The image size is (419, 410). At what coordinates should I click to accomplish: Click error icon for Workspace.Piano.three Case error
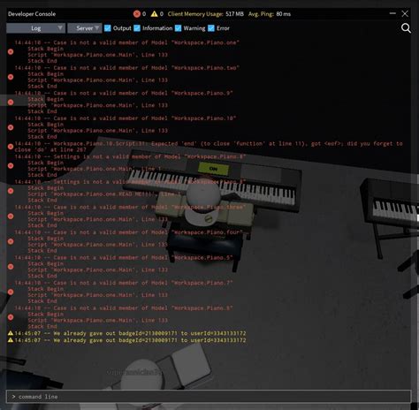(11, 216)
